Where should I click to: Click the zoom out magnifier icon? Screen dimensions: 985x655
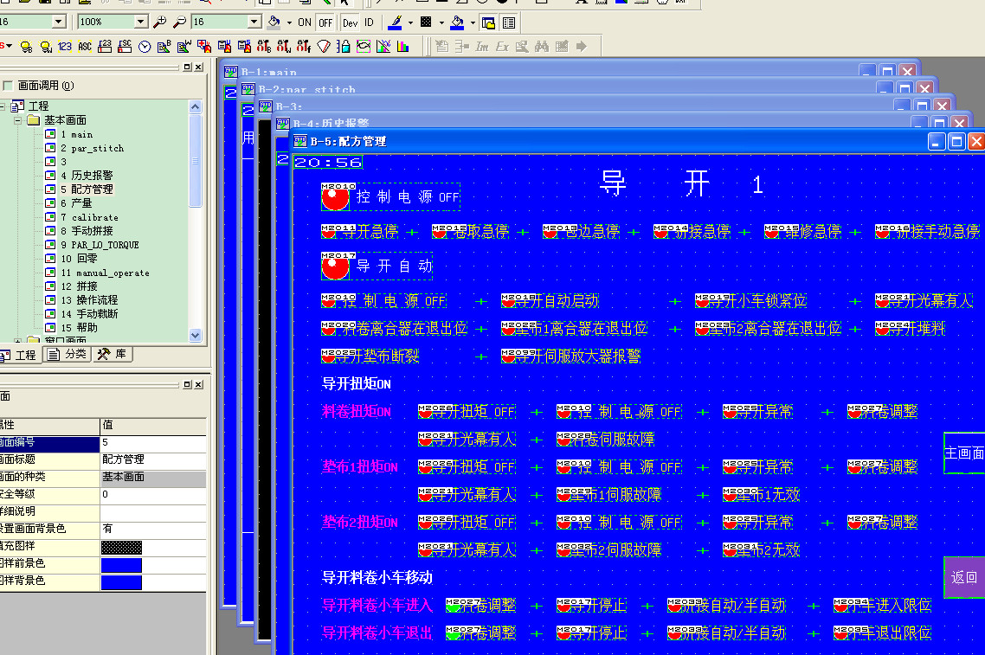click(x=179, y=22)
